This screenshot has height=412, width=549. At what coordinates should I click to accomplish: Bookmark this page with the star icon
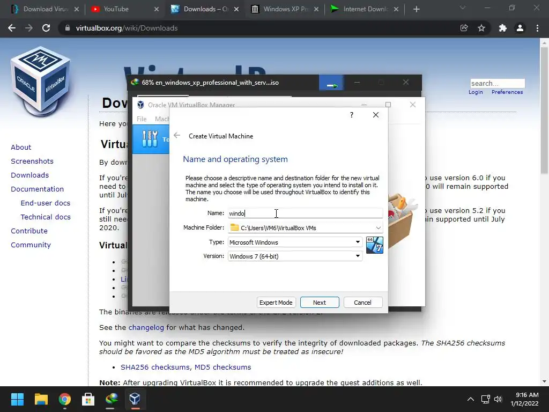pyautogui.click(x=481, y=28)
